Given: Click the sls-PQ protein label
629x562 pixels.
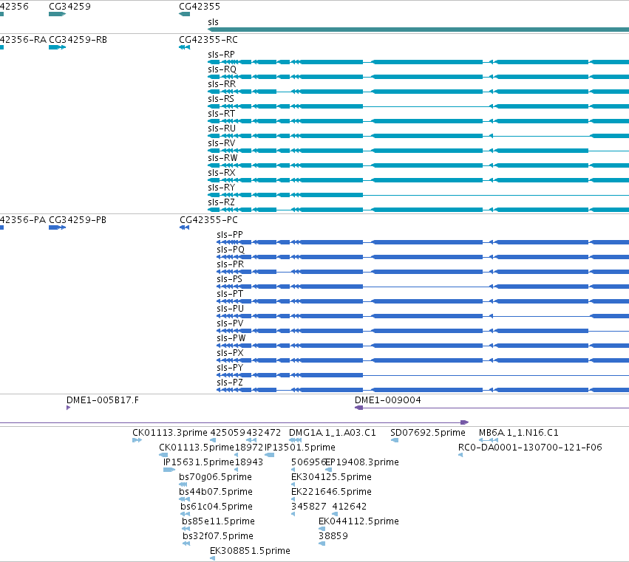Looking at the screenshot, I should point(231,250).
